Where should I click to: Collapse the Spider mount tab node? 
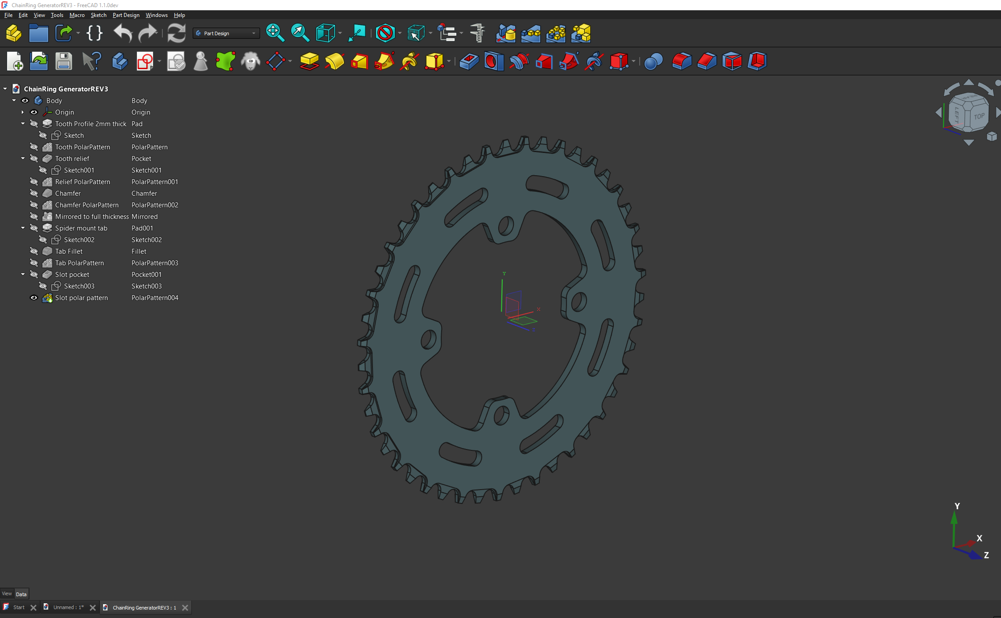click(23, 228)
